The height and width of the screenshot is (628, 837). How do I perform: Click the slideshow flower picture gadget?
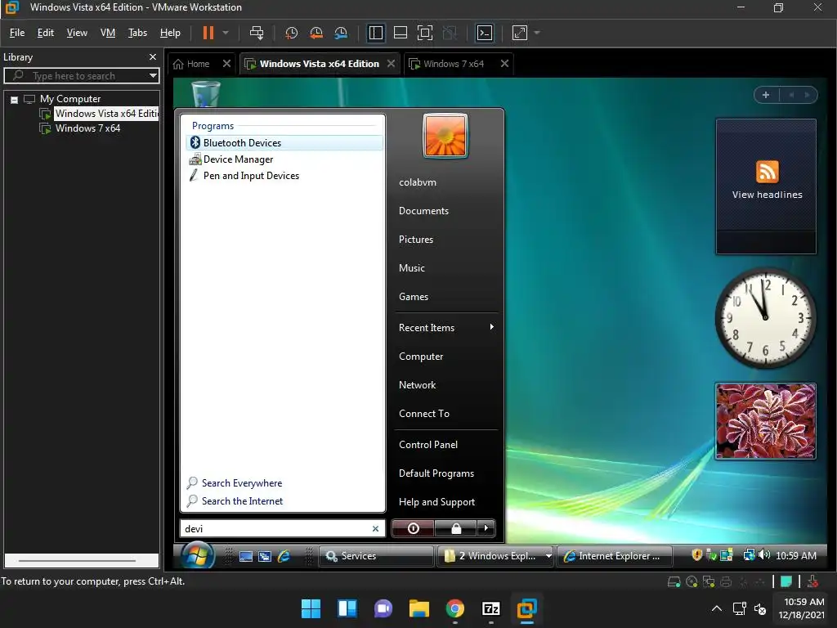[765, 421]
